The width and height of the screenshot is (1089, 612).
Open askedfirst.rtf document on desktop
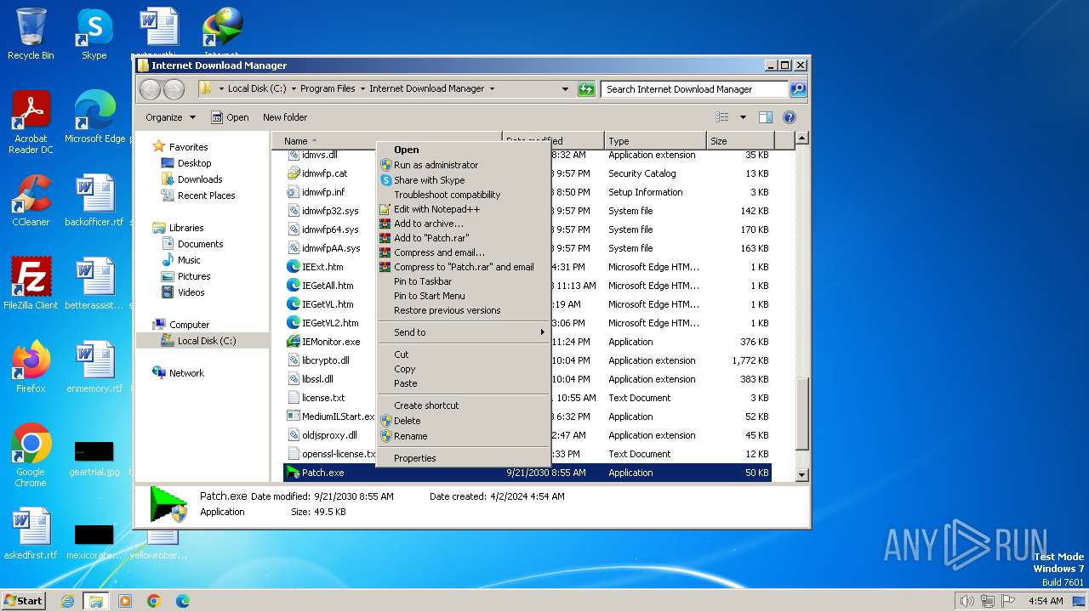(31, 533)
